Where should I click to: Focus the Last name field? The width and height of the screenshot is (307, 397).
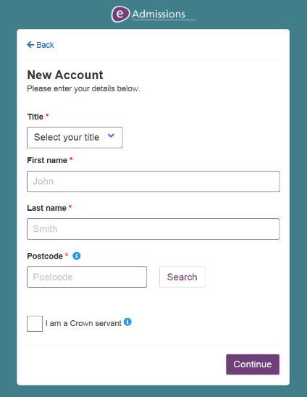pos(153,229)
